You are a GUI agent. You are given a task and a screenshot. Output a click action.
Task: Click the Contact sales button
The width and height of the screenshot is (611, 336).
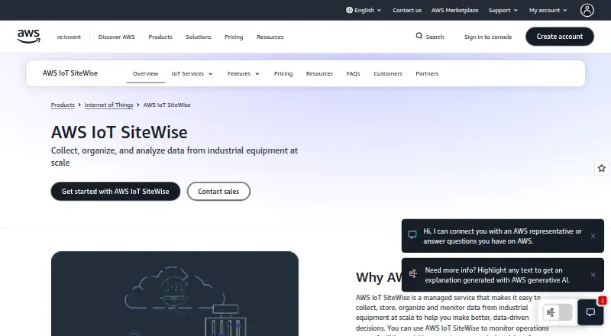click(x=218, y=192)
